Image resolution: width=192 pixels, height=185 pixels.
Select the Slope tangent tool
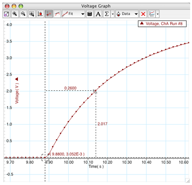pos(57,14)
